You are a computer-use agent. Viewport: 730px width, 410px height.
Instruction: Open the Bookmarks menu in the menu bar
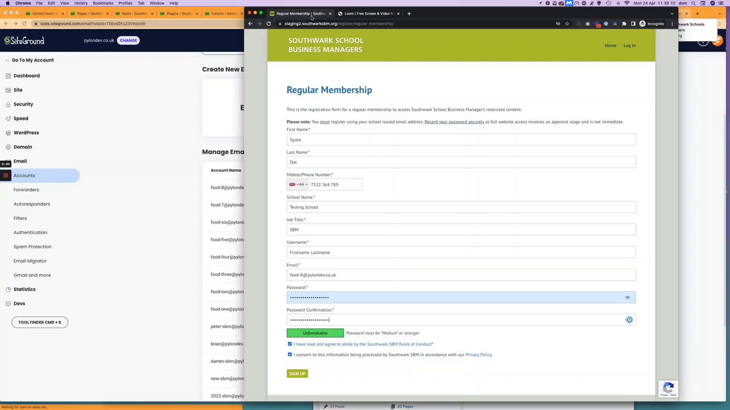(103, 3)
